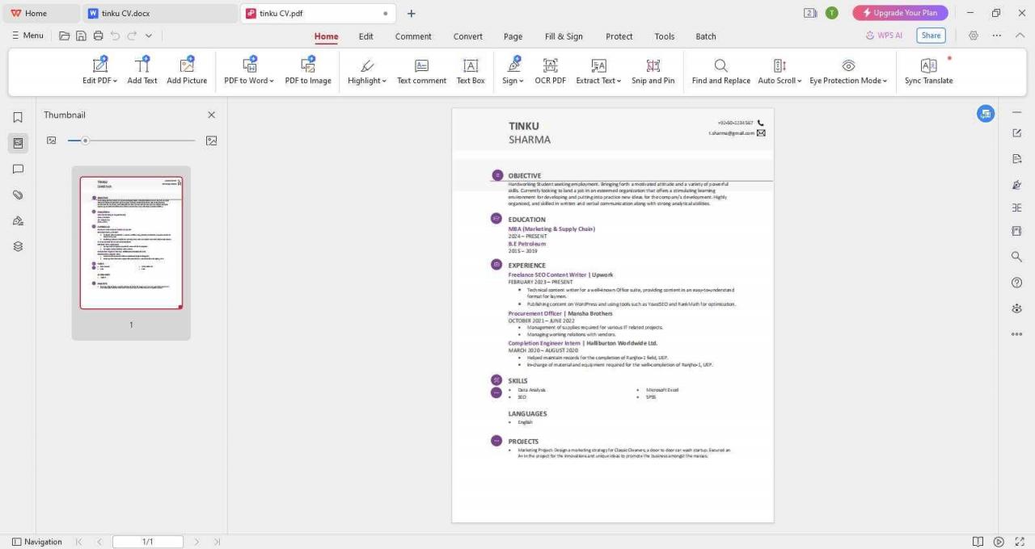Run OCR PDF
Viewport: 1035px width, 549px height.
point(551,71)
